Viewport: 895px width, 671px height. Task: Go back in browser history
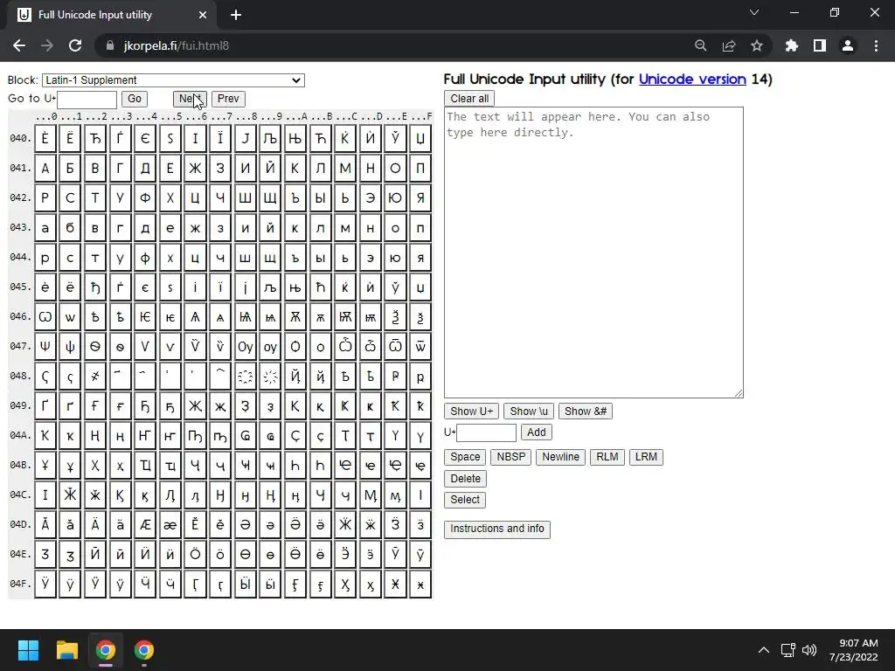[x=19, y=45]
